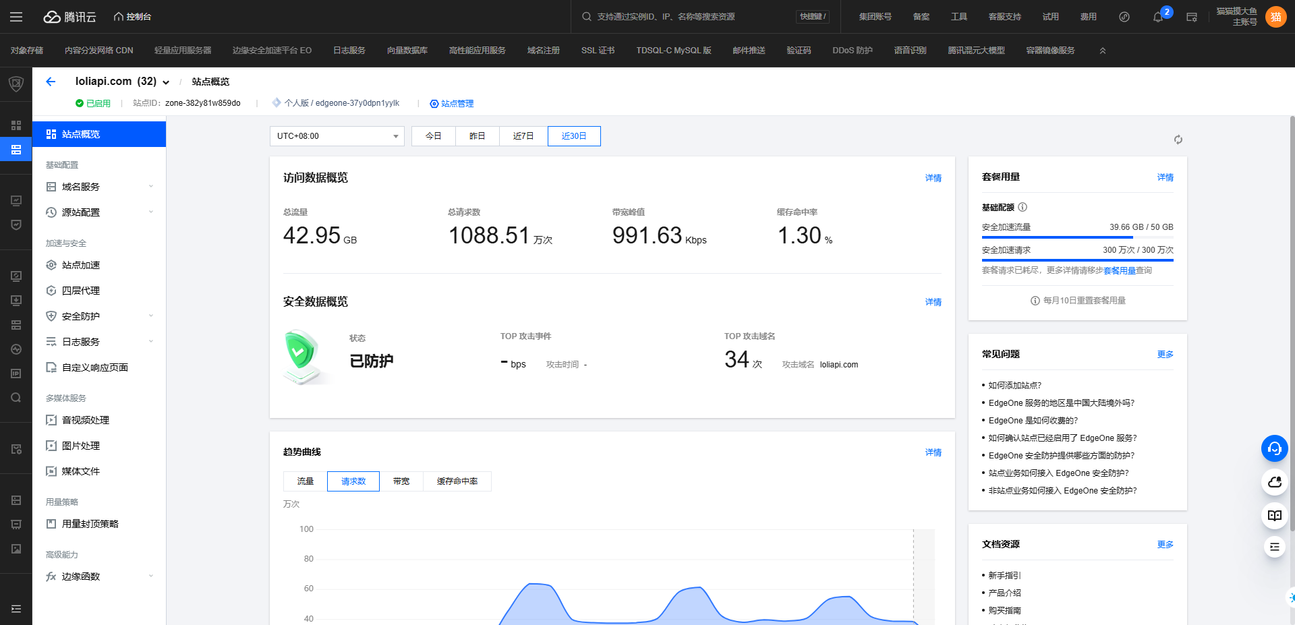Open the hamburger menu at top left
The image size is (1295, 625).
(x=16, y=17)
